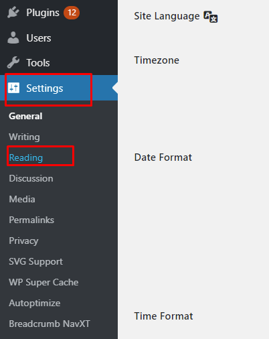Click the Settings sliders icon
The height and width of the screenshot is (339, 269).
14,88
